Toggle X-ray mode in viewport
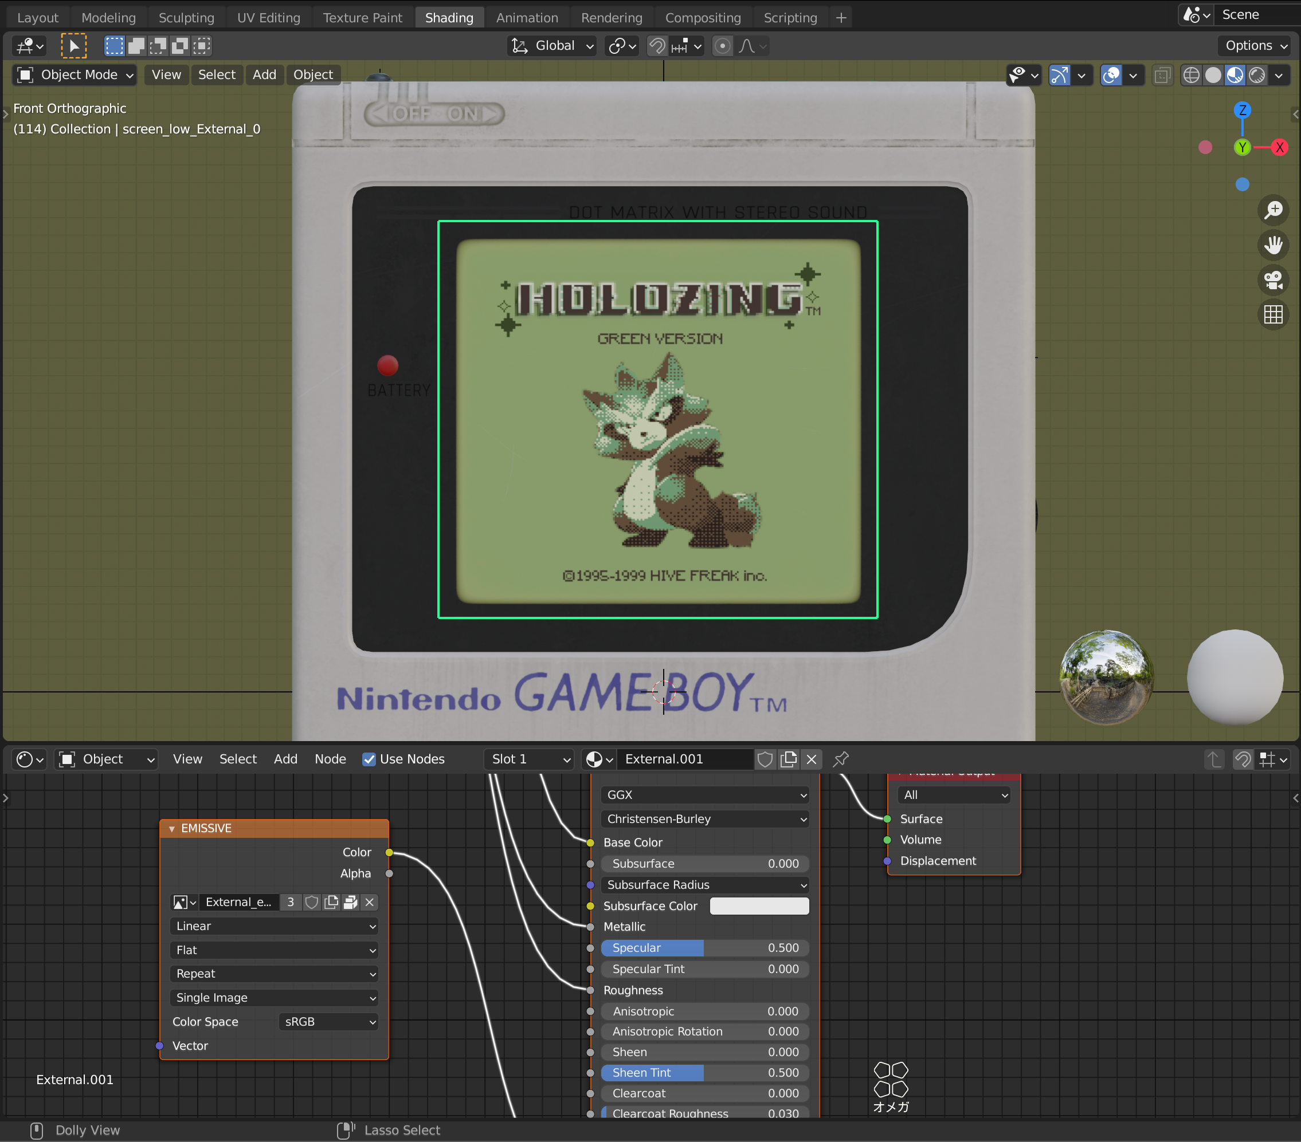Viewport: 1301px width, 1142px height. 1162,75
